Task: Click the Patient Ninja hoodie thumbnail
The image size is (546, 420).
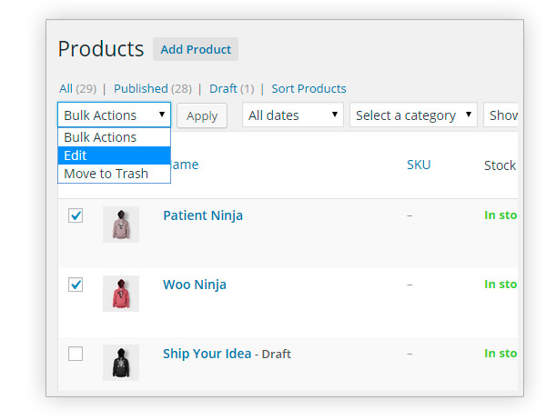Action: pos(120,224)
